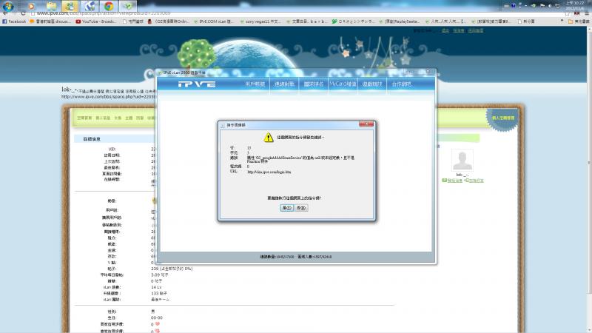Click the second tab in the IPVE vLan navigation bar

click(x=284, y=84)
